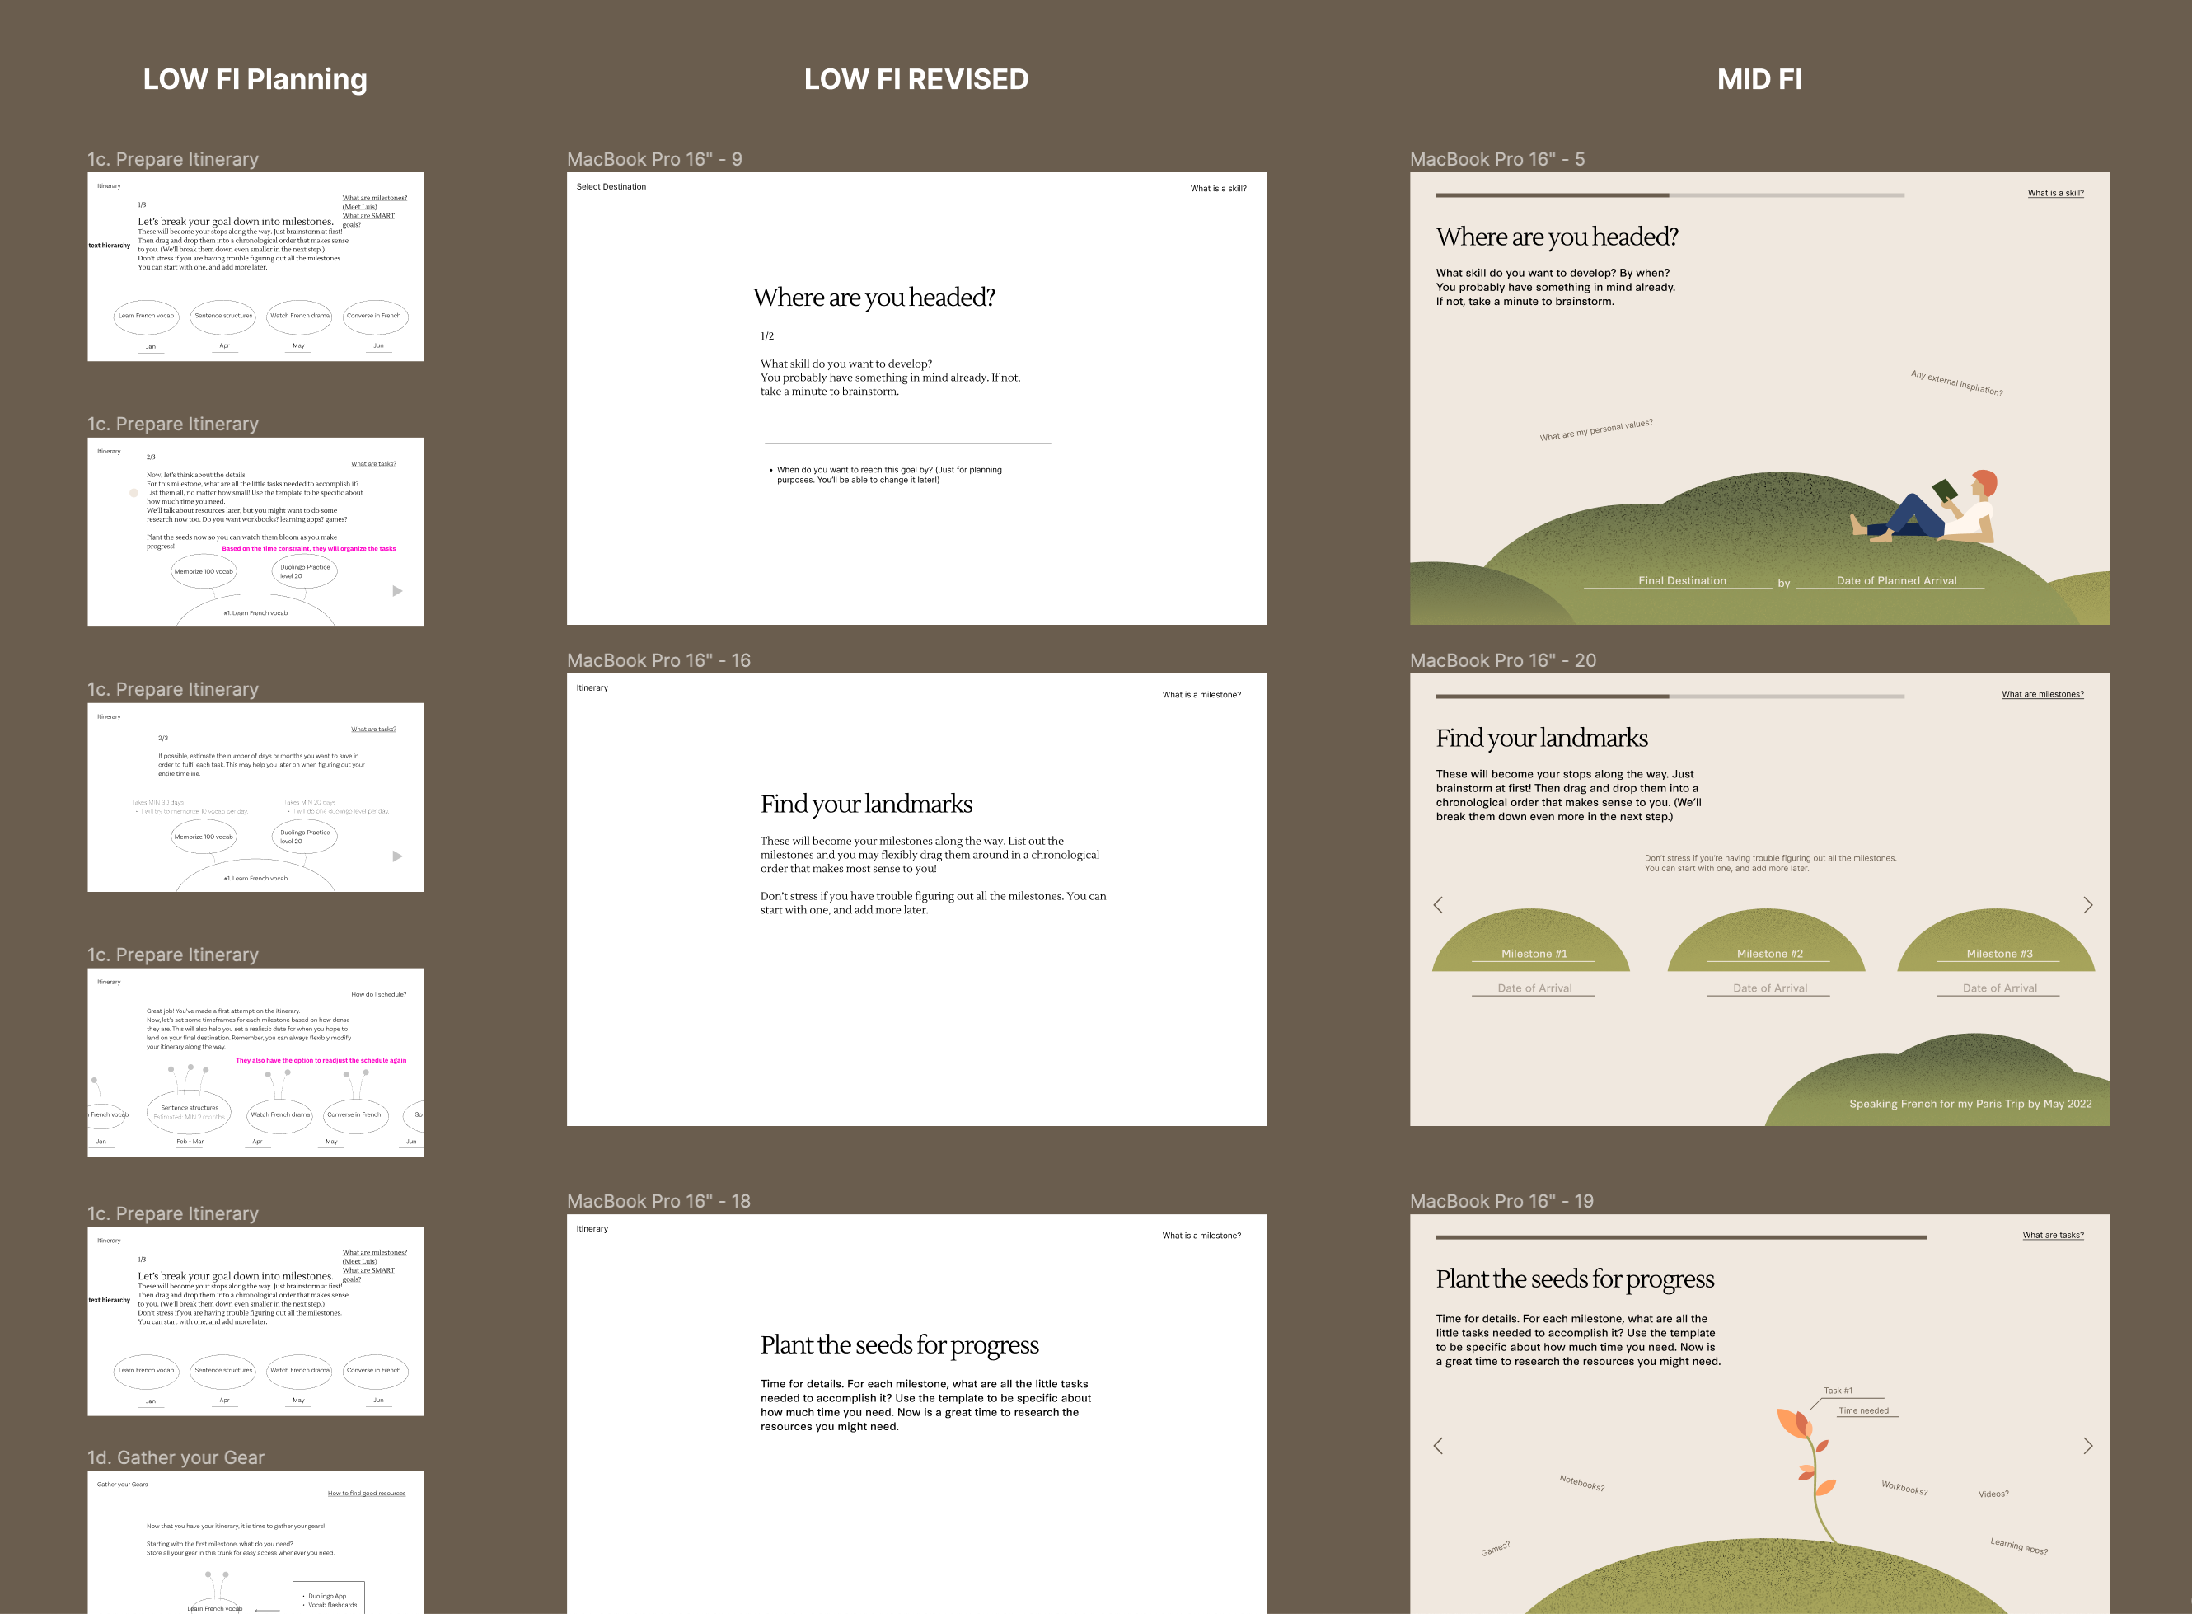Viewport: 2192px width, 1614px height.
Task: Click the pink 'They also have the option to readjust' note
Action: [321, 1060]
